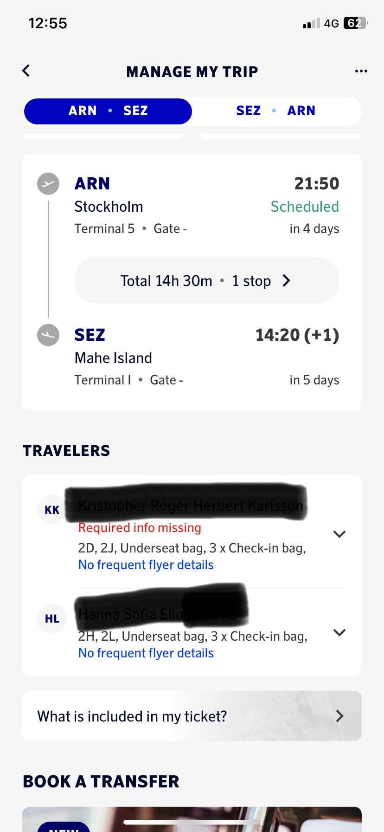Tap the ARN departure plane icon
The height and width of the screenshot is (832, 384).
(48, 184)
